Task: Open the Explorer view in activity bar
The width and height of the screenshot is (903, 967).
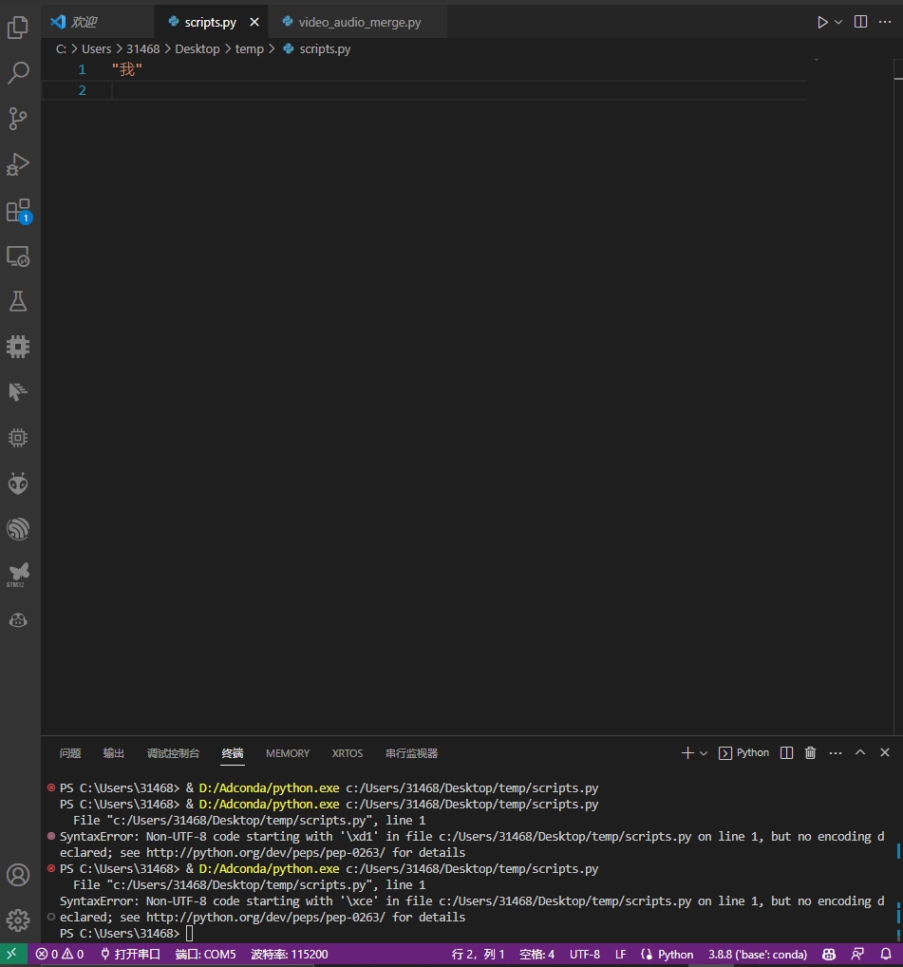Action: [18, 28]
